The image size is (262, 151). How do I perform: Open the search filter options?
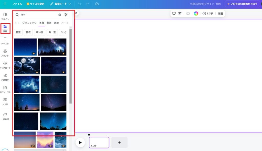[x=66, y=15]
